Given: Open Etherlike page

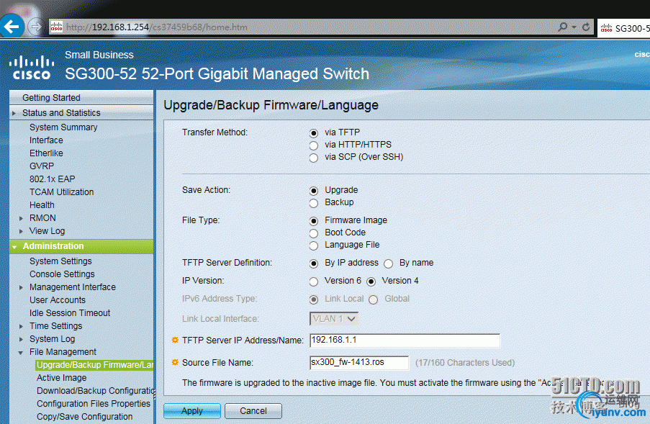Looking at the screenshot, I should (46, 153).
